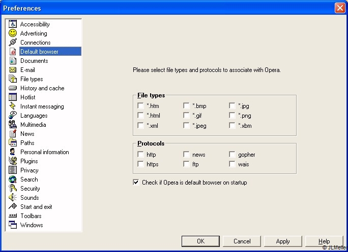Screen dimensions: 348x252
Task: Click the Documents page icon
Action: point(13,61)
